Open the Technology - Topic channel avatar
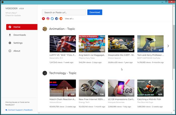The width and height of the screenshot is (176, 115). tap(45, 73)
